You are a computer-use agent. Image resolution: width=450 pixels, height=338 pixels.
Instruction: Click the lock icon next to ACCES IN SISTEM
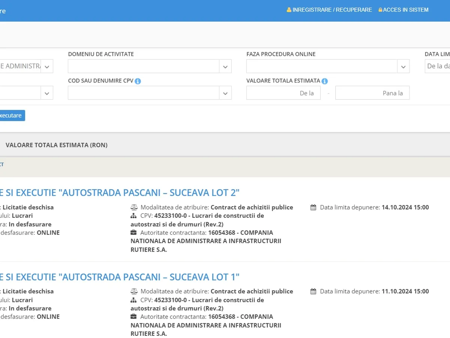point(380,10)
